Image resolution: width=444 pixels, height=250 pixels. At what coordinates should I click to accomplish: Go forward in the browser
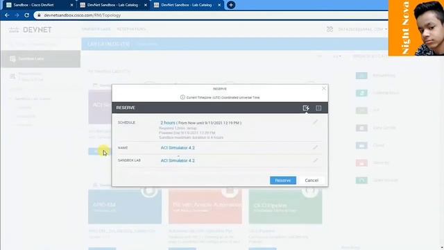pos(17,15)
